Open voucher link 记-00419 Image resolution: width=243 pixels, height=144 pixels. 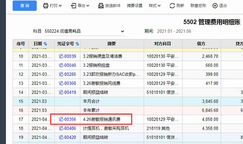point(67,92)
